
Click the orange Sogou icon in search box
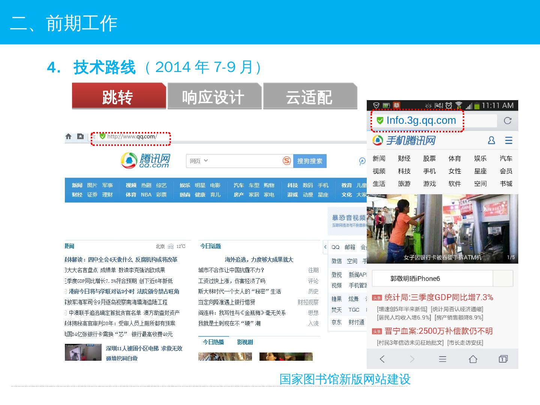(x=287, y=161)
